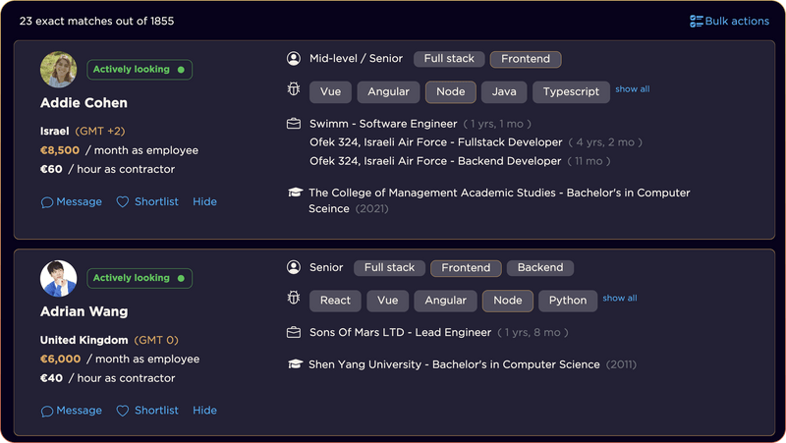The image size is (786, 443).
Task: Expand Adrian Wang's skills with show all
Action: [620, 299]
